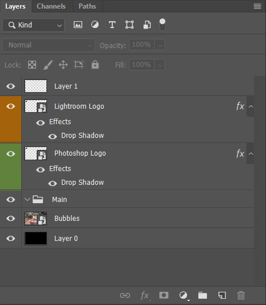Open the Normal blend mode dropdown
Image resolution: width=266 pixels, height=305 pixels.
pos(49,45)
